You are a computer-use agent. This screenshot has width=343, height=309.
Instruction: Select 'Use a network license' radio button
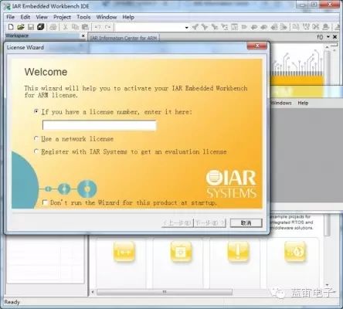36,138
